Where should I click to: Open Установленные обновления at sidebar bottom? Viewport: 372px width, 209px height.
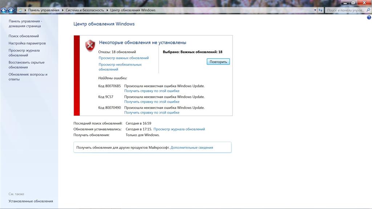tap(31, 201)
